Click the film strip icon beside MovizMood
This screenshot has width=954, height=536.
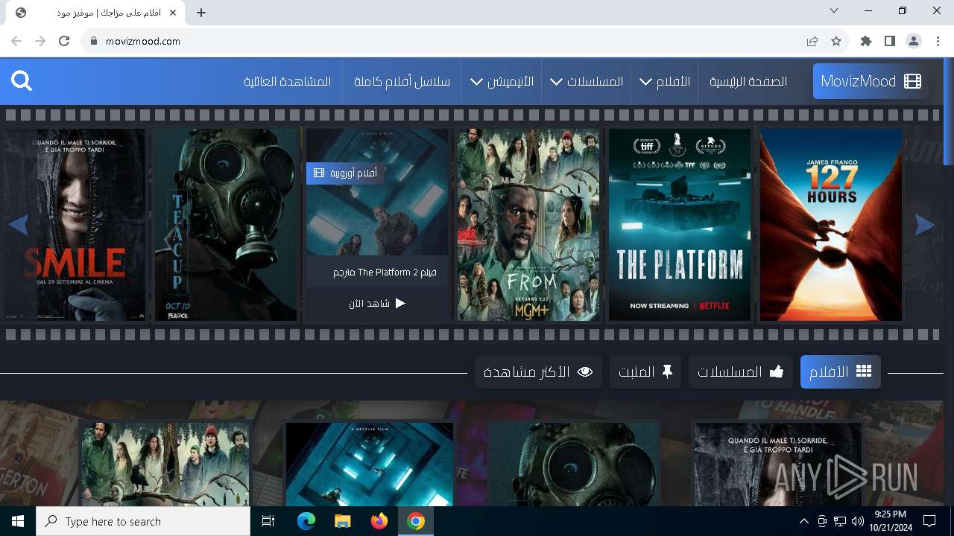912,81
